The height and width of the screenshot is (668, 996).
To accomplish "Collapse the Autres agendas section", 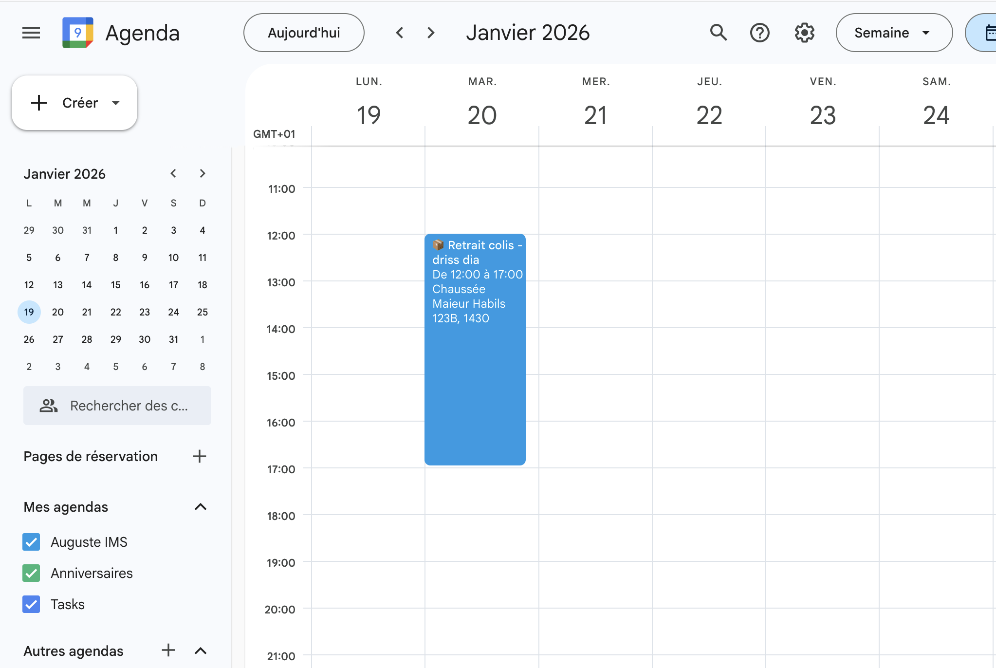I will pos(201,651).
